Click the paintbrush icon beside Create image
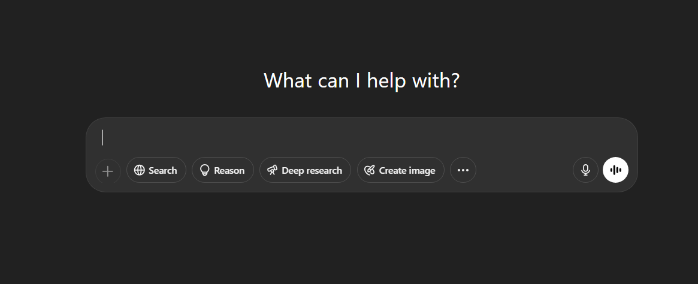This screenshot has width=698, height=284. pyautogui.click(x=370, y=170)
